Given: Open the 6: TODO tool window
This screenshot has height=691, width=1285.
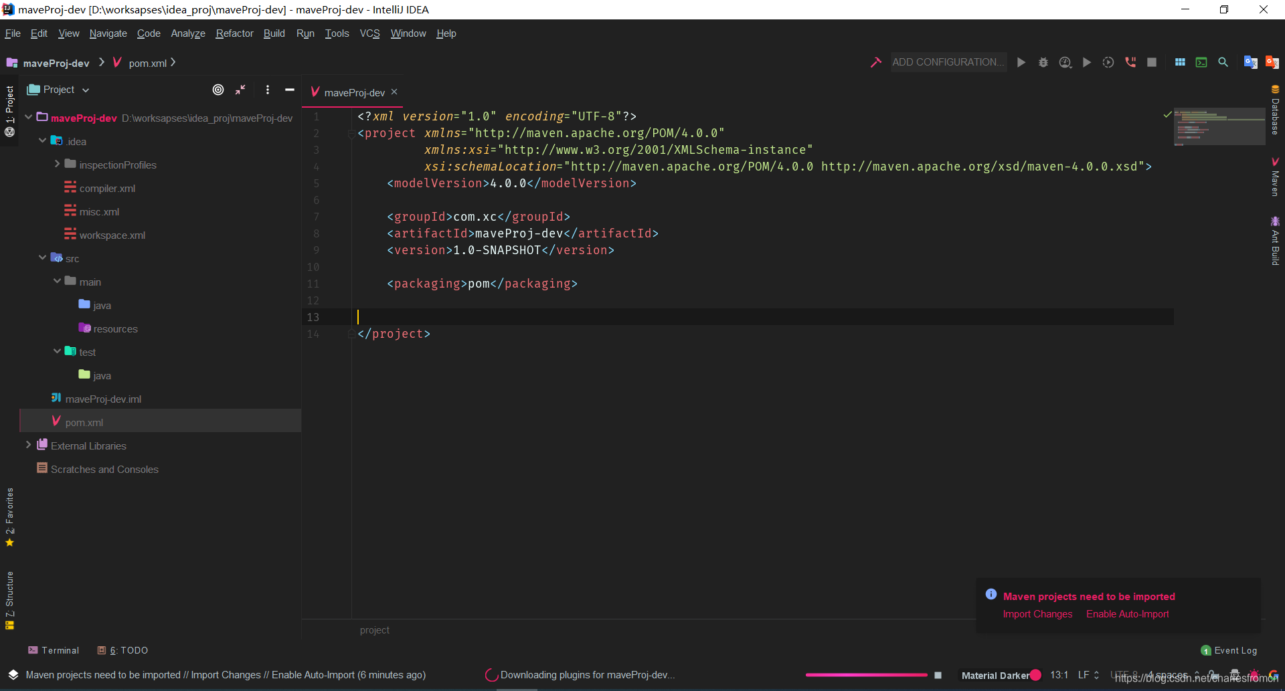Looking at the screenshot, I should (x=123, y=650).
